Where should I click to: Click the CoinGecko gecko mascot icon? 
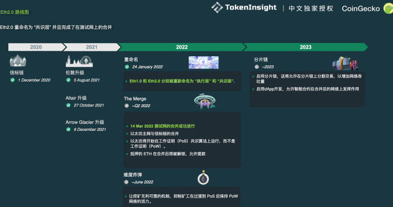click(x=388, y=8)
